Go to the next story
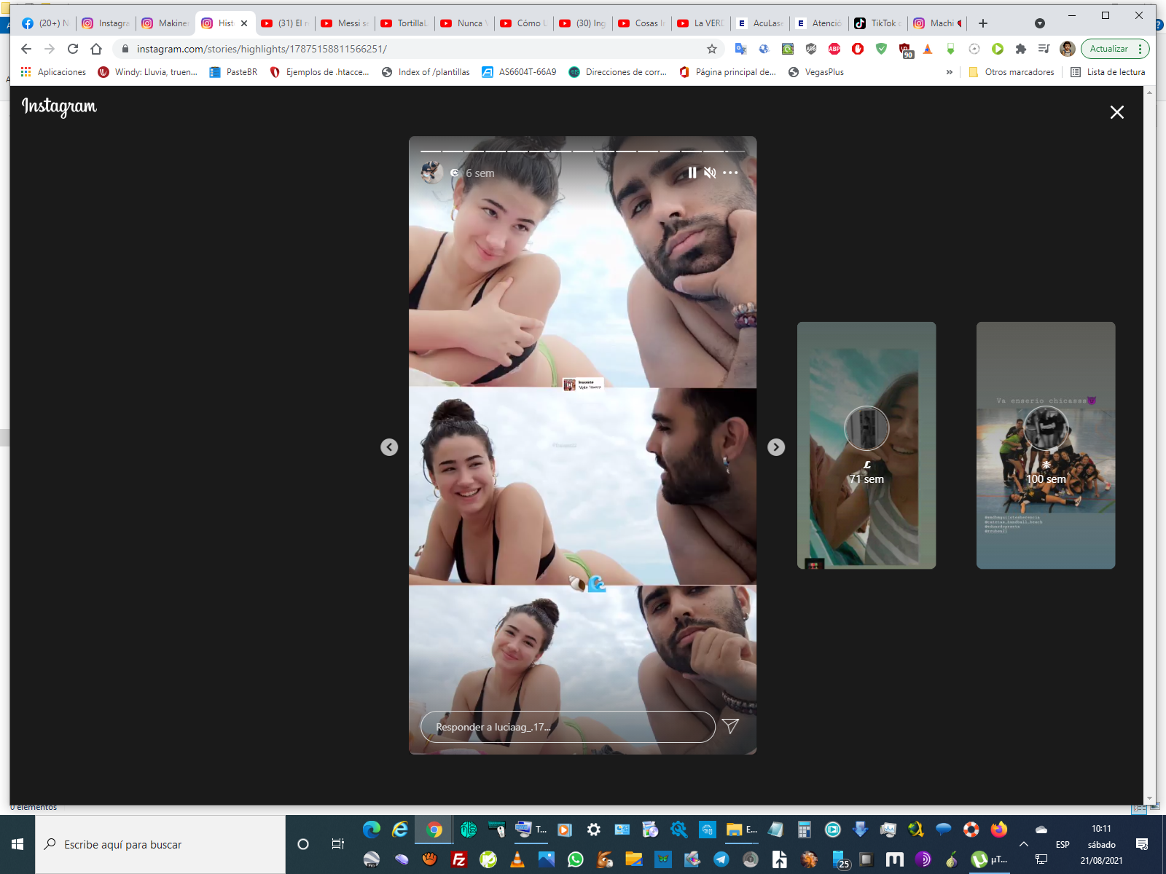 [776, 447]
